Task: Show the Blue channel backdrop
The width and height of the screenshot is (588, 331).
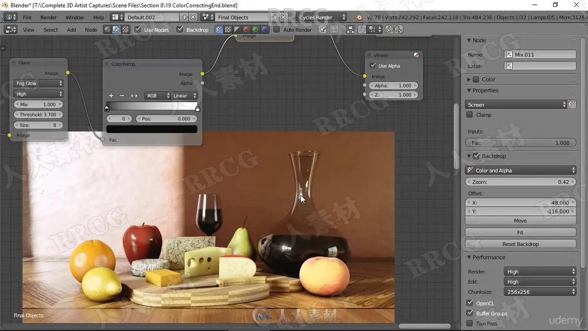Action: (x=265, y=29)
